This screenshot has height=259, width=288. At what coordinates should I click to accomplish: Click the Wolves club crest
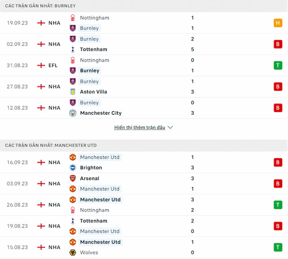73,253
